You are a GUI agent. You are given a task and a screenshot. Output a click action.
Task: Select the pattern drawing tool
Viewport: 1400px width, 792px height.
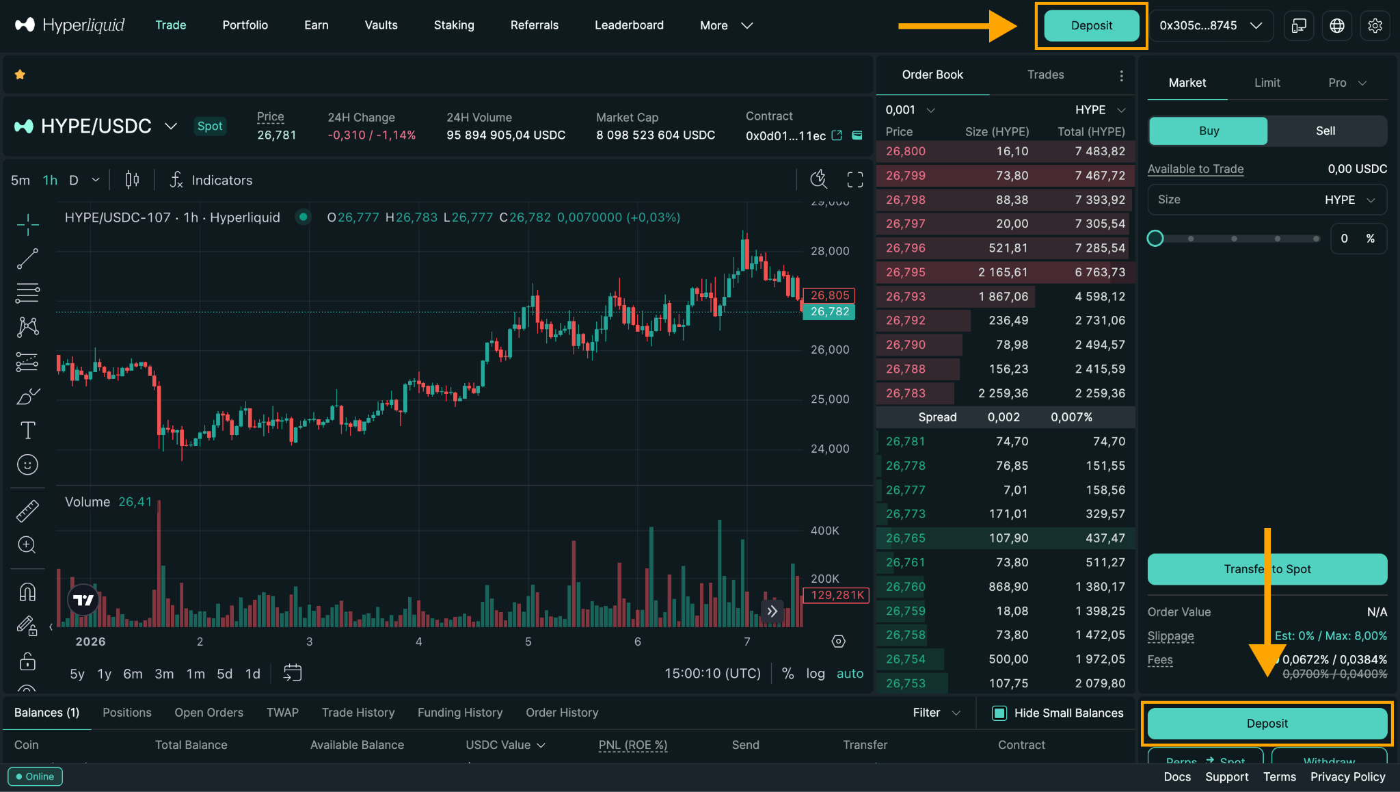coord(27,327)
